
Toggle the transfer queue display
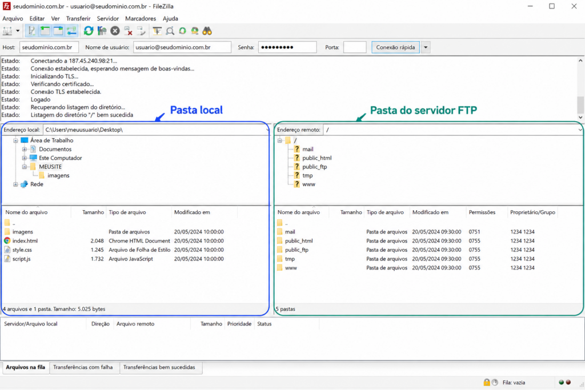tap(71, 31)
